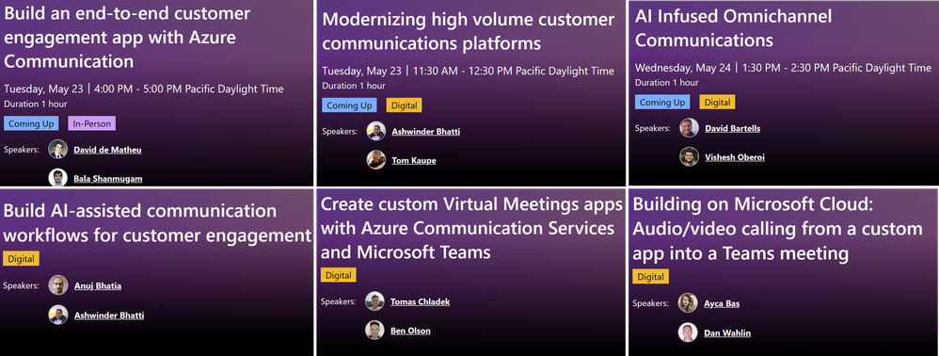Click David Bartells' profile picture
The height and width of the screenshot is (356, 939).
tap(690, 128)
